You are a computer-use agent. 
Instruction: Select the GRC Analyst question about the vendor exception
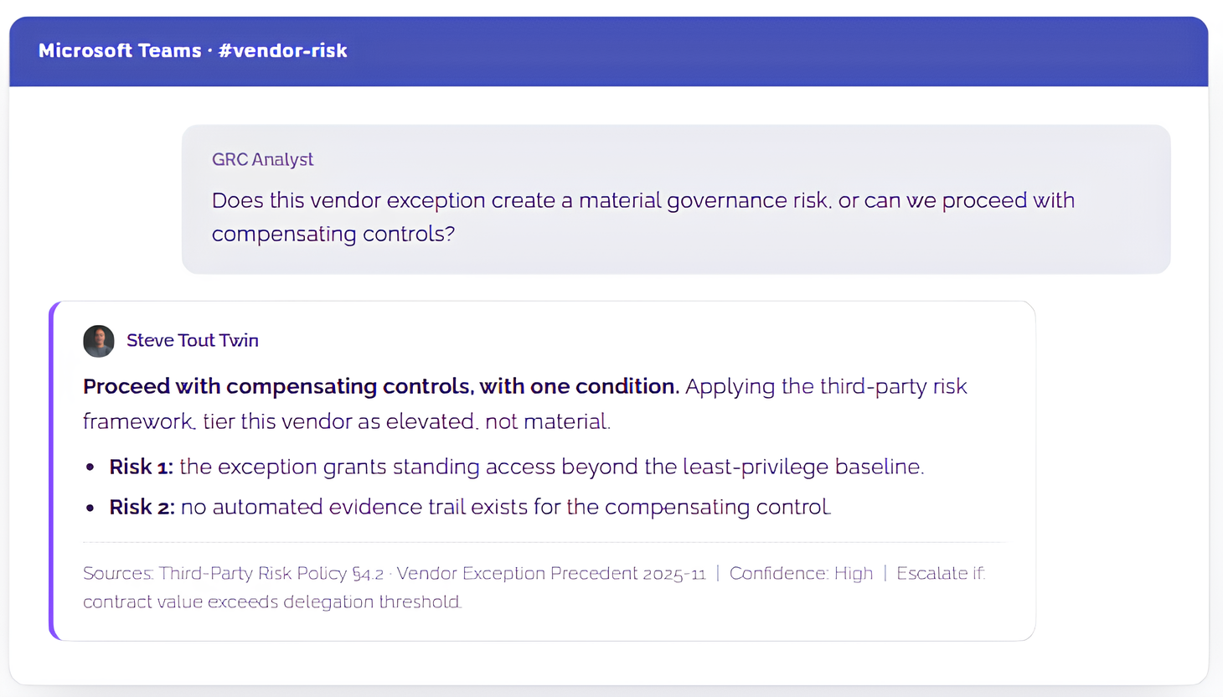(x=642, y=217)
